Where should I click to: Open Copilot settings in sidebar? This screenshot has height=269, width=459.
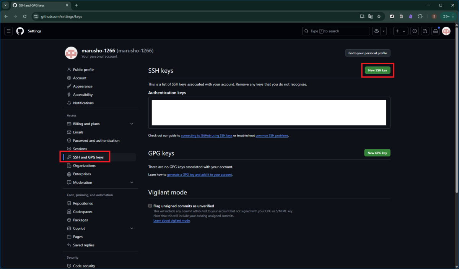(x=79, y=228)
